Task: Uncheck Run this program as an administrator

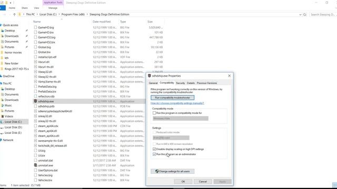Action: click(x=154, y=154)
